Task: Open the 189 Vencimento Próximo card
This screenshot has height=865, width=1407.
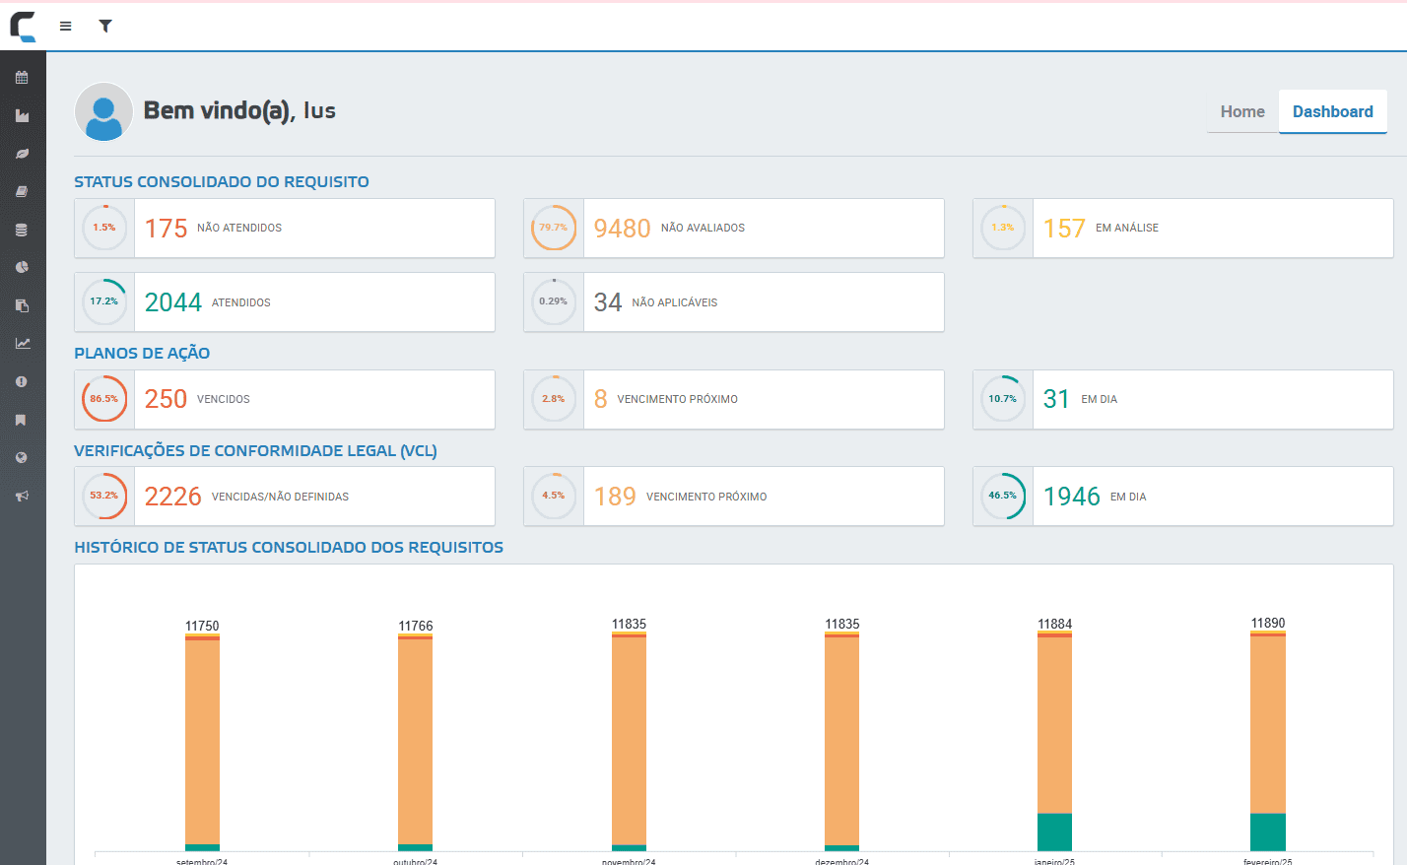Action: (x=734, y=497)
